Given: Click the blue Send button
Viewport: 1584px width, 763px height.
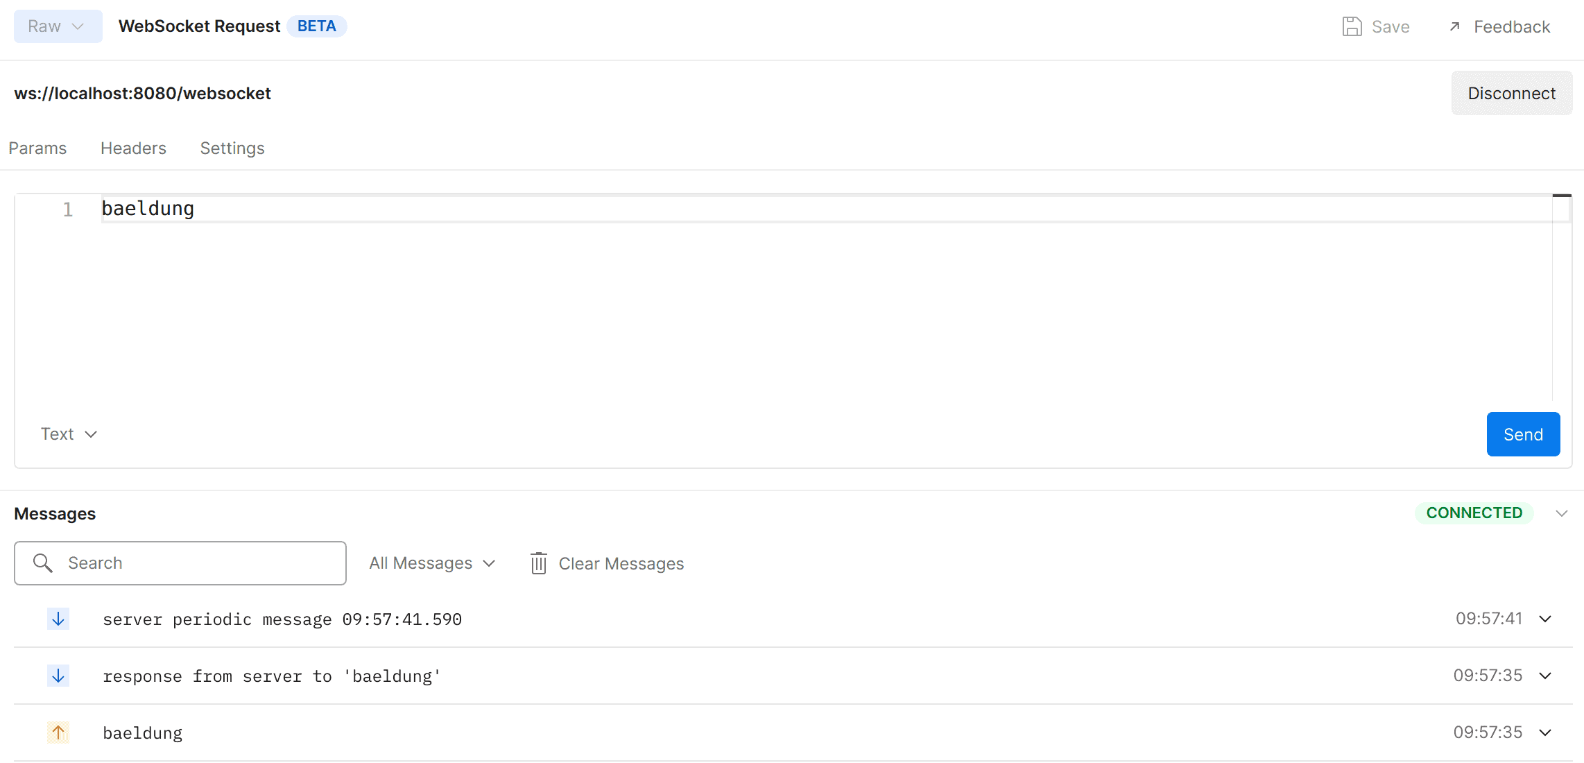Looking at the screenshot, I should tap(1523, 434).
